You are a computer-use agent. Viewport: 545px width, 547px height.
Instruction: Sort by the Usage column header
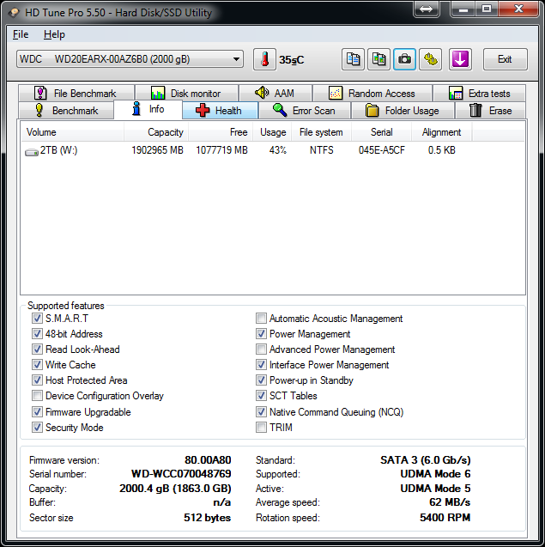point(273,132)
